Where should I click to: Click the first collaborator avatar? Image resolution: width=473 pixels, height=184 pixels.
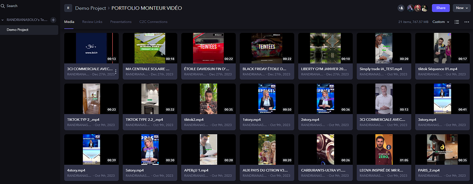coord(411,8)
